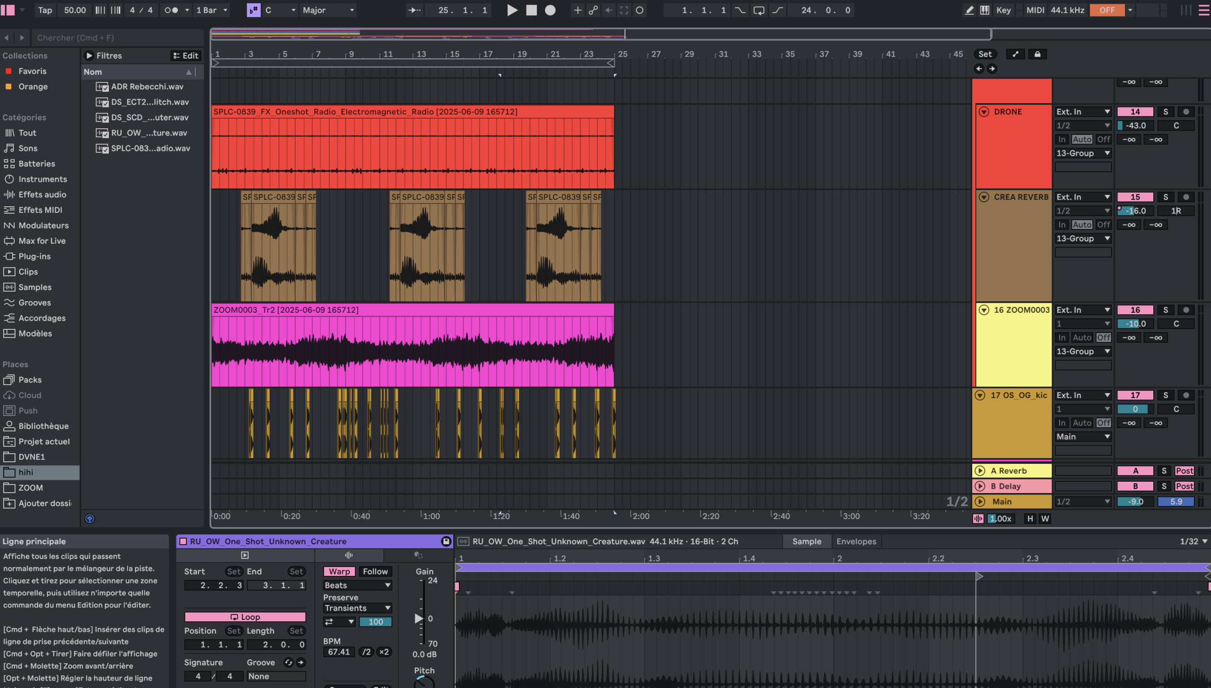Solo the DRONE track
This screenshot has width=1211, height=688.
1166,112
